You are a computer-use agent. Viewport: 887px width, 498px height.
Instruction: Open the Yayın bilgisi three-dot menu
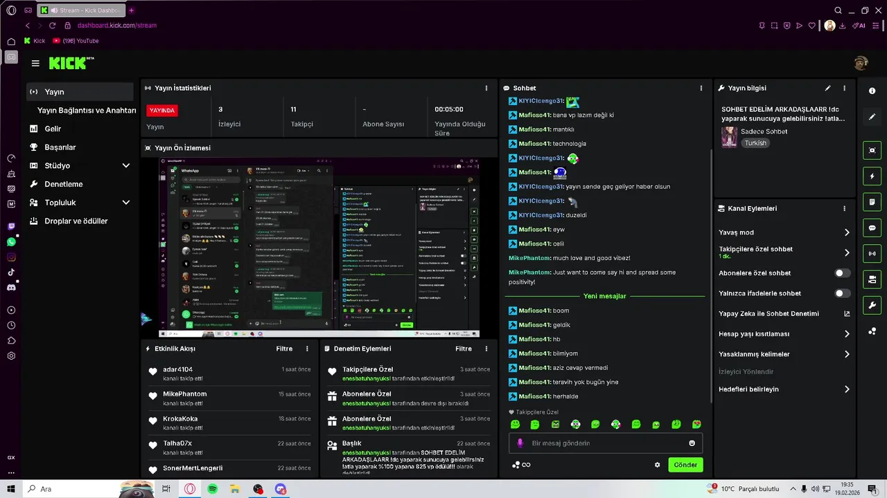[844, 88]
